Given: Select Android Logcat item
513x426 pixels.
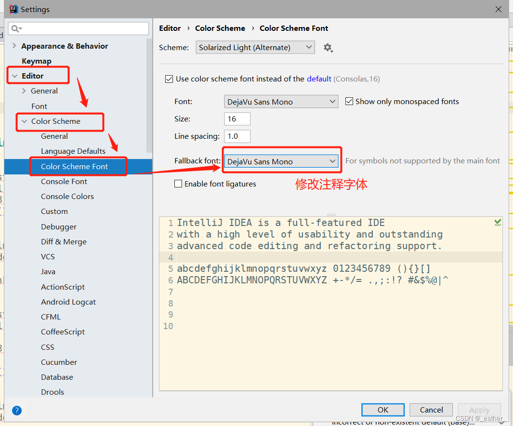Looking at the screenshot, I should (x=68, y=302).
